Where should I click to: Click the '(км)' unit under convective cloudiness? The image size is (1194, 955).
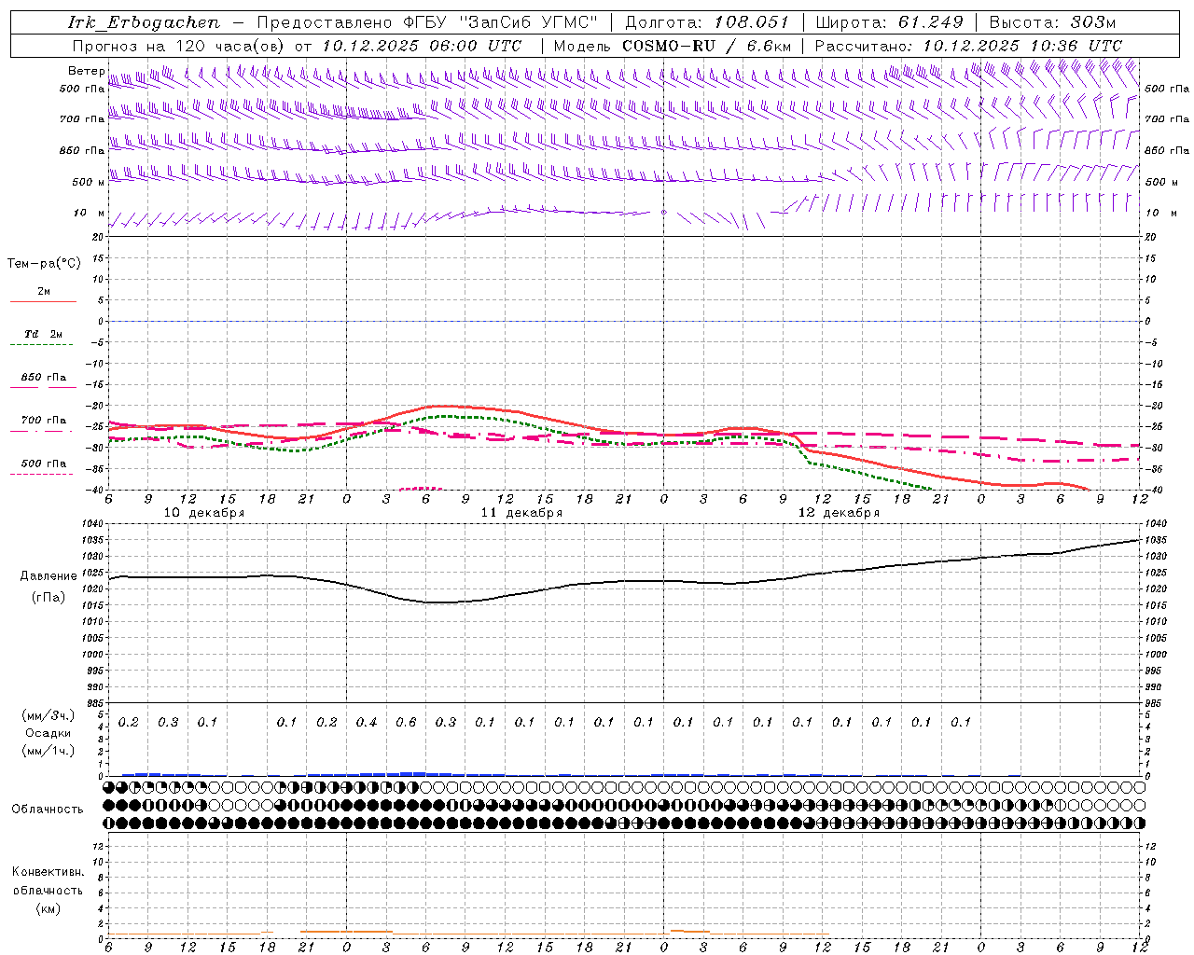pos(48,908)
